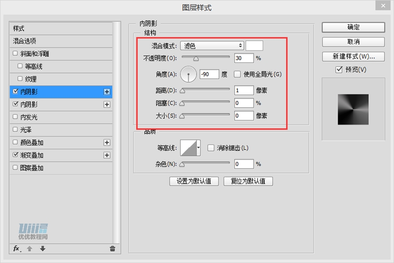Open the fx add-style menu icon
The height and width of the screenshot is (263, 394).
click(17, 249)
